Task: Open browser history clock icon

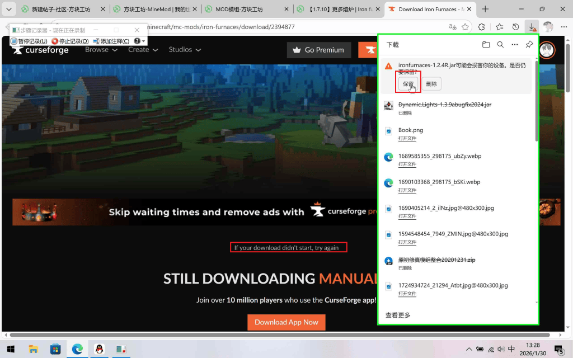Action: (515, 27)
